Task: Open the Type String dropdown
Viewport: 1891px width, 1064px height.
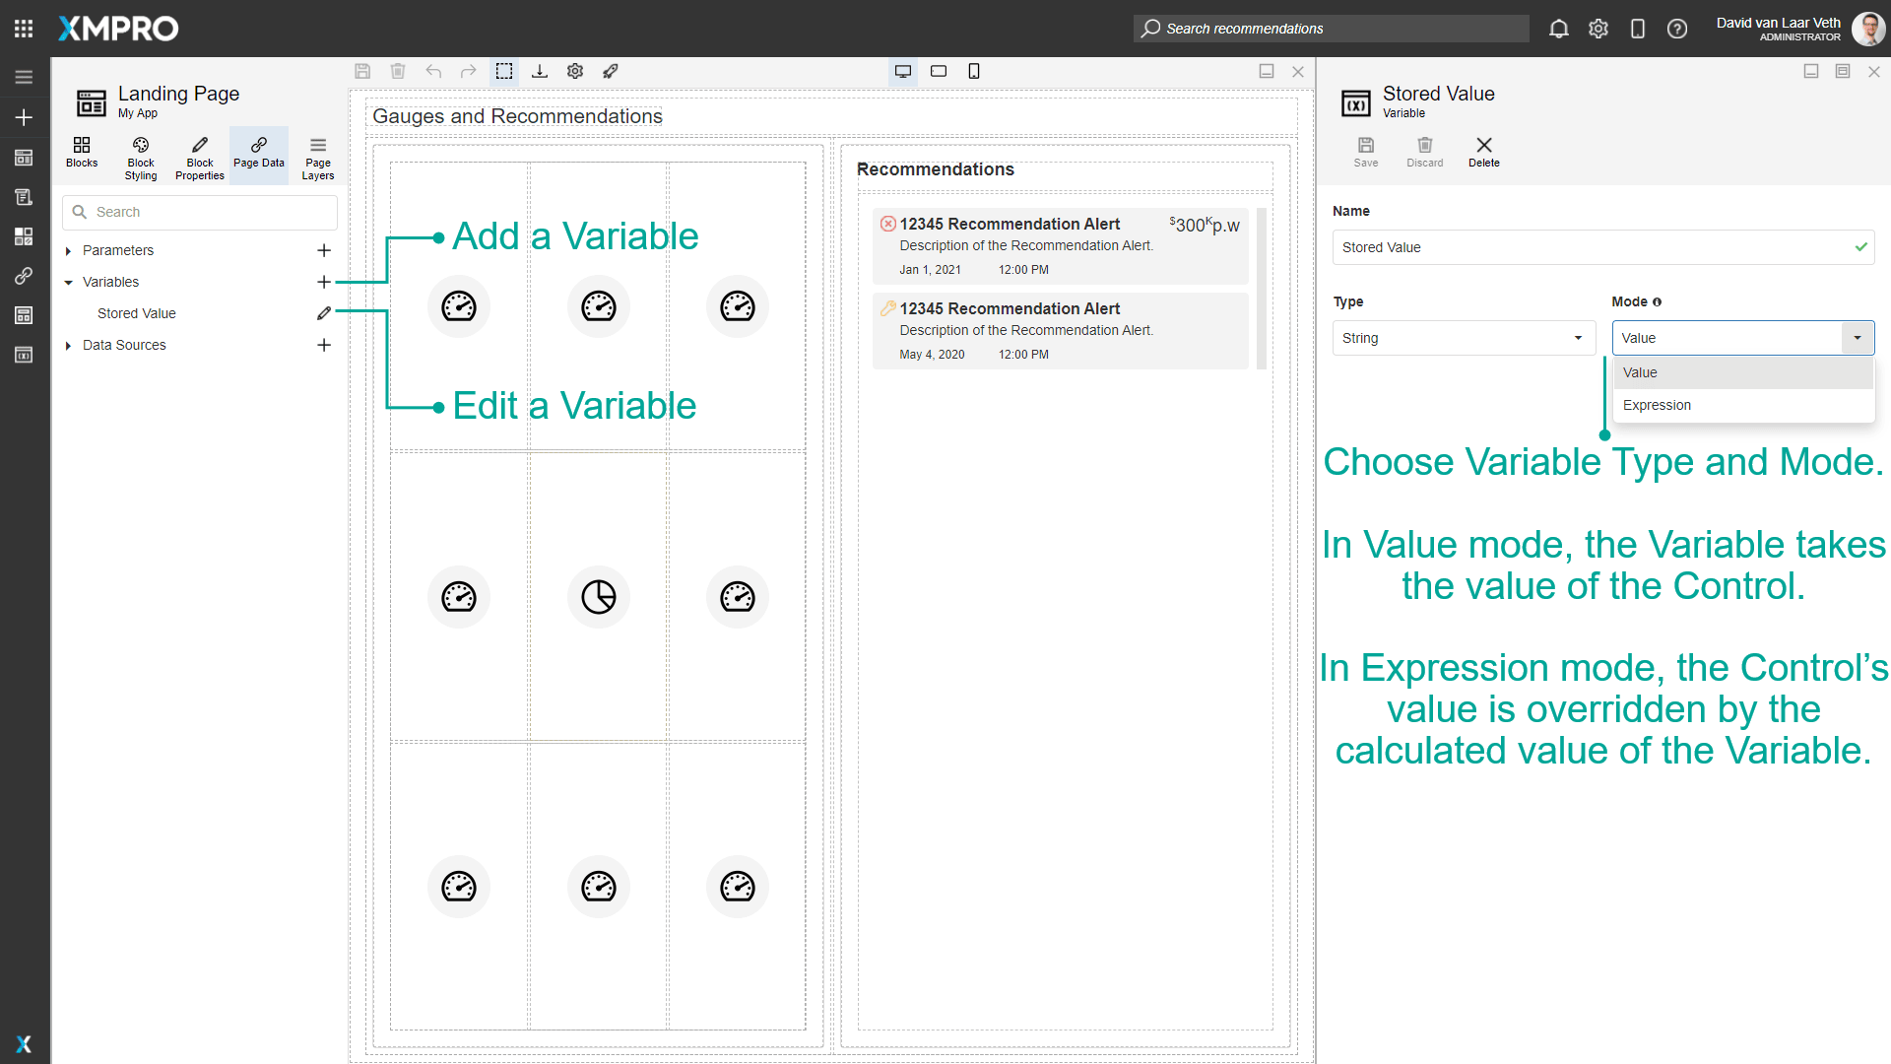Action: click(x=1463, y=338)
